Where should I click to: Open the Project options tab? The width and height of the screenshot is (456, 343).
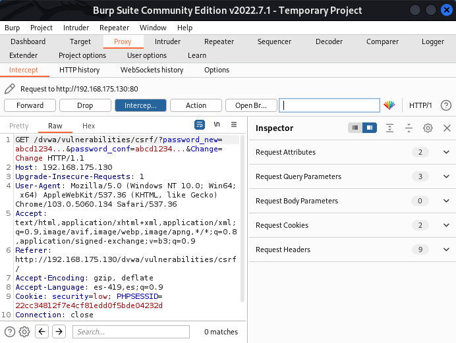82,55
